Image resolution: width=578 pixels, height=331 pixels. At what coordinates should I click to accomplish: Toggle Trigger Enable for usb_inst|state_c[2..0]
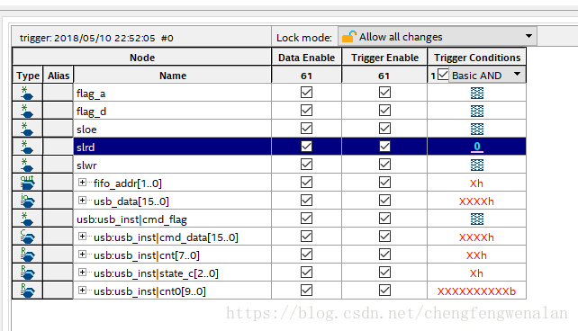point(384,273)
